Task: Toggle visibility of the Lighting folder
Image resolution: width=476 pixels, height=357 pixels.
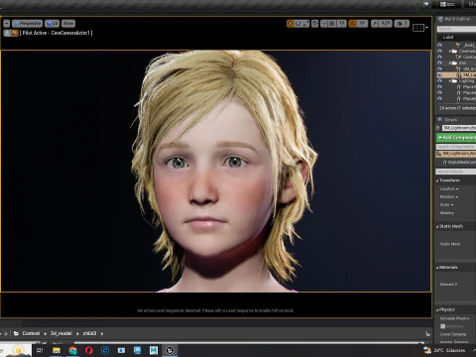Action: 439,81
